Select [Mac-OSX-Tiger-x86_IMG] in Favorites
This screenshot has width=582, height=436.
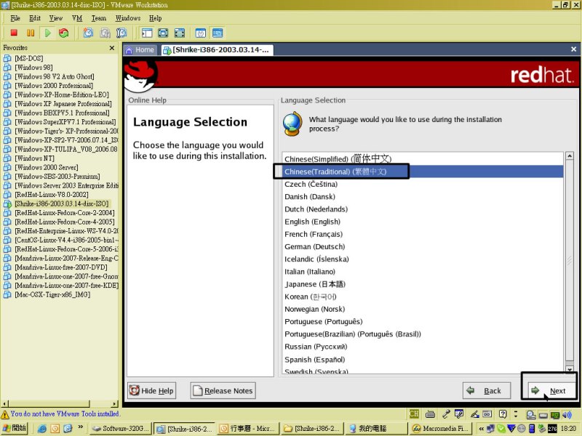click(52, 295)
